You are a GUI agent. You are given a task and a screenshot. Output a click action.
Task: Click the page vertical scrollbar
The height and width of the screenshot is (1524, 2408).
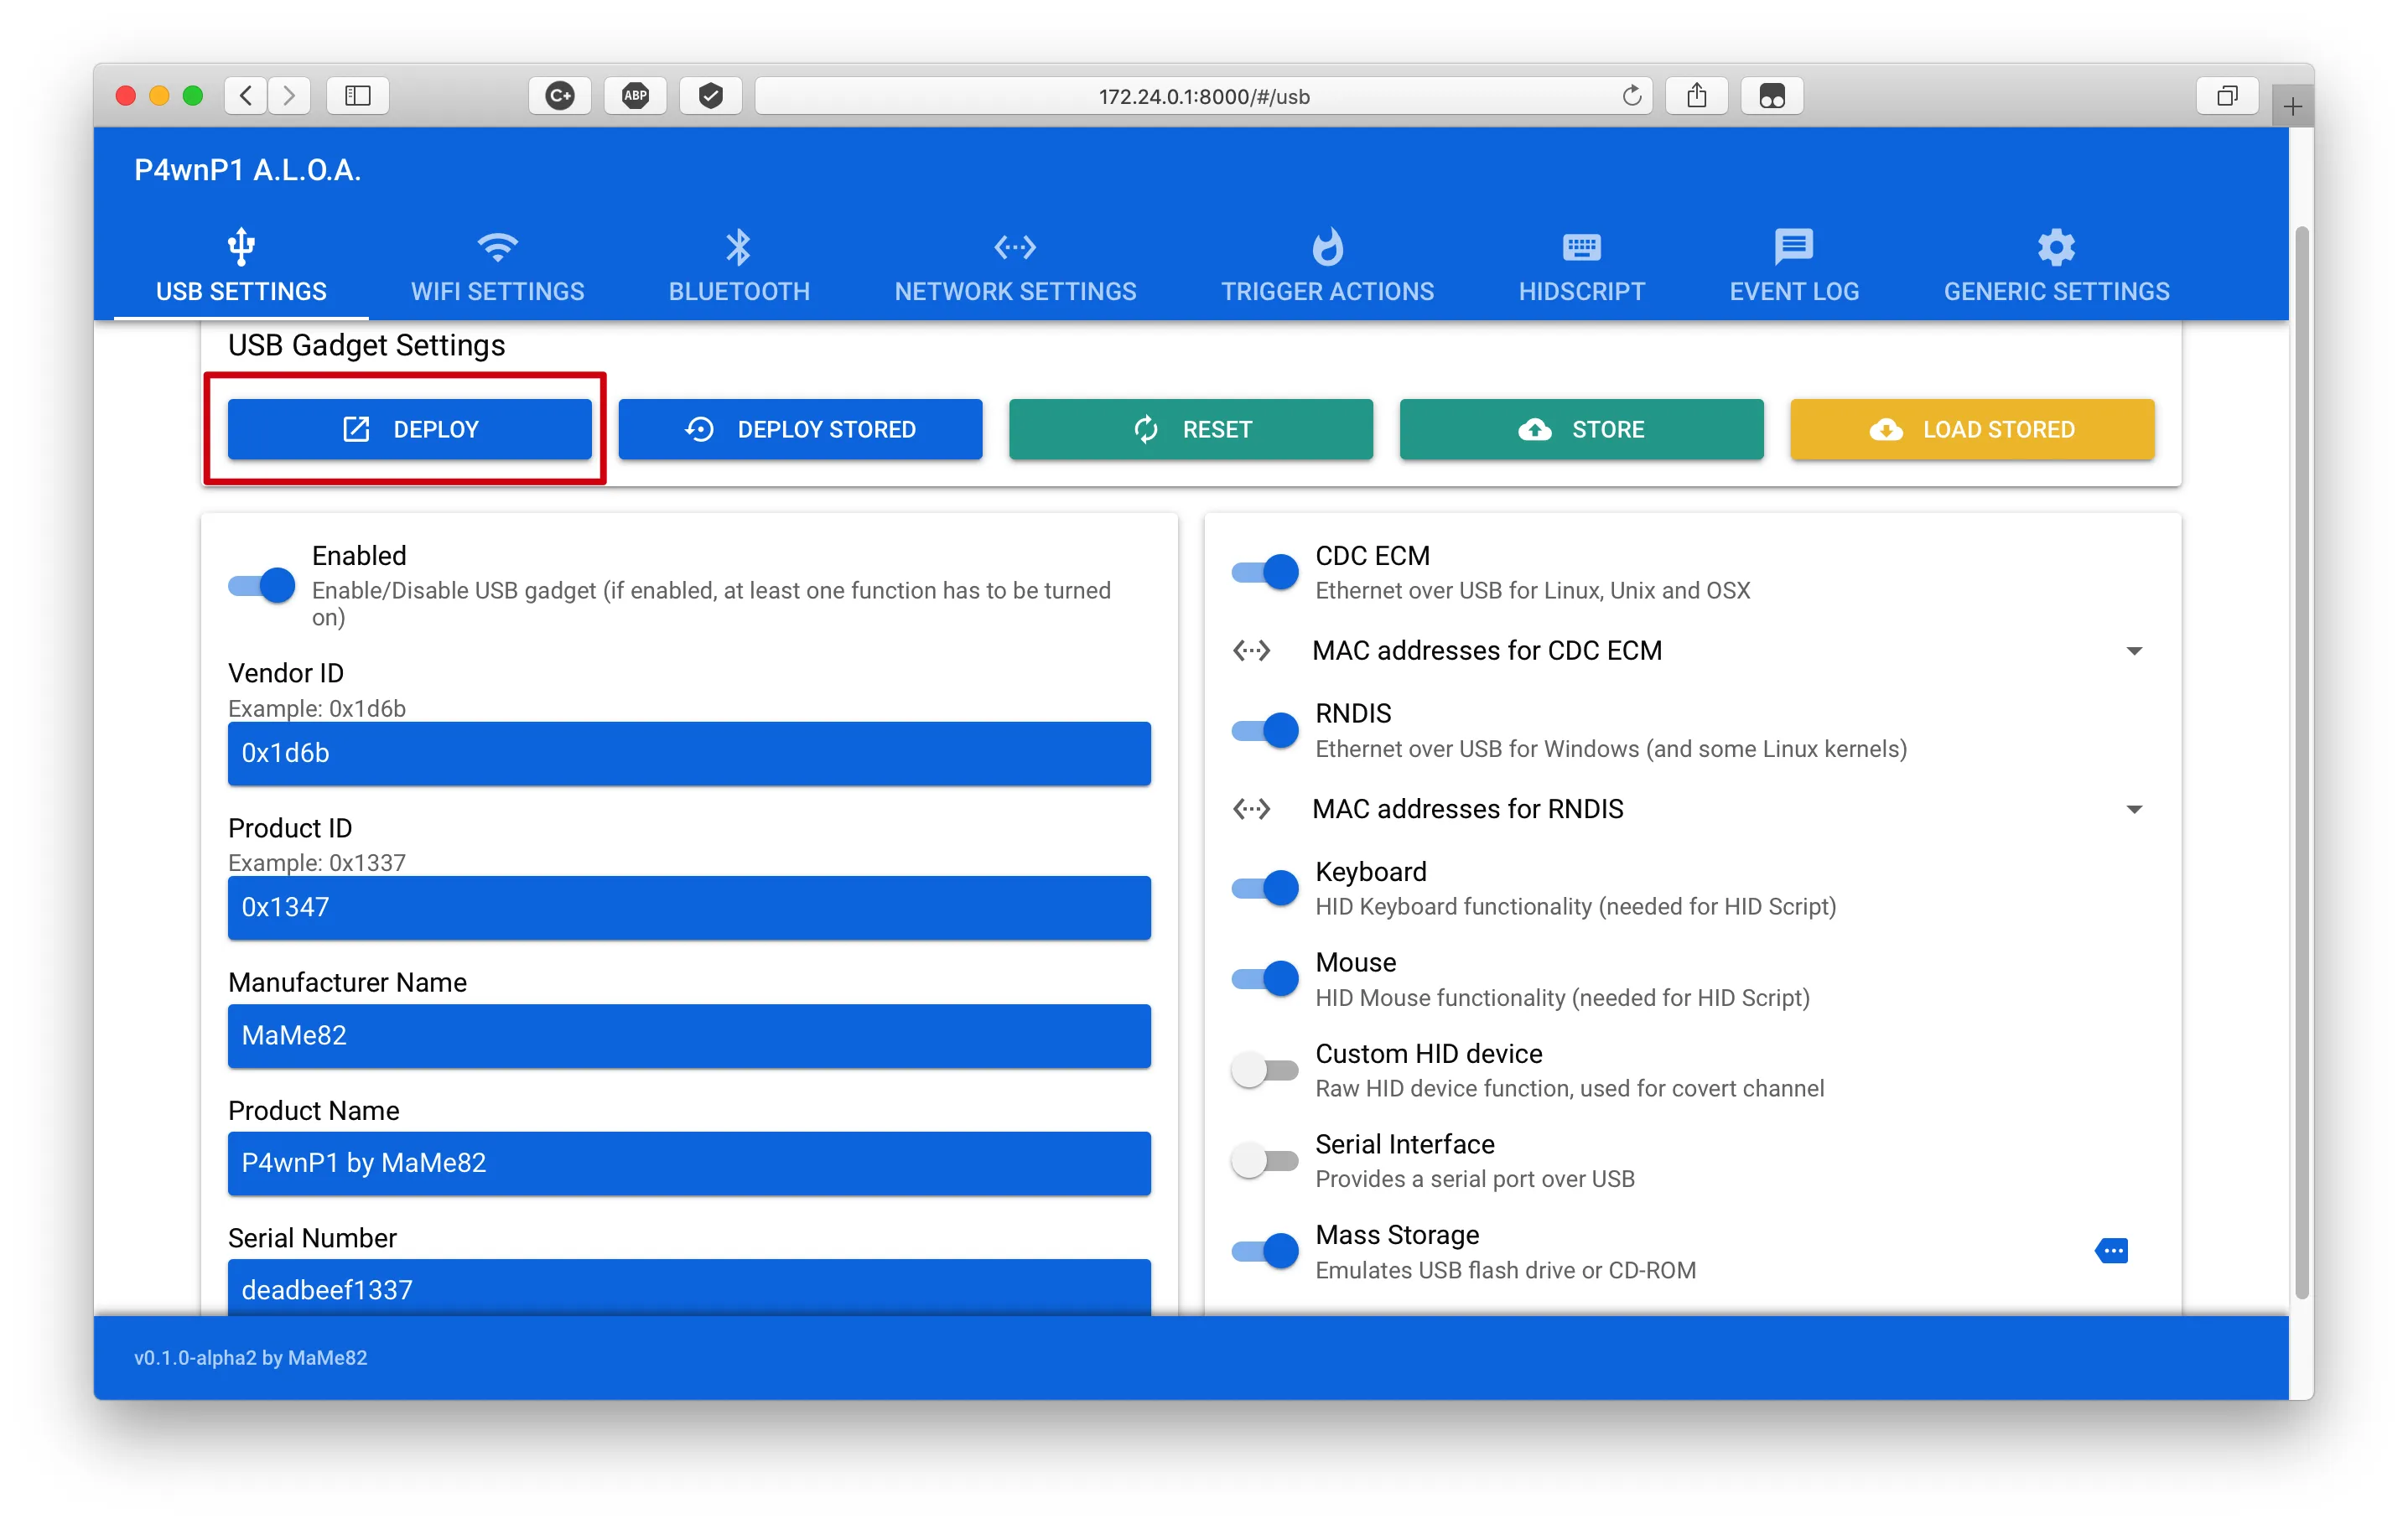point(2301,763)
